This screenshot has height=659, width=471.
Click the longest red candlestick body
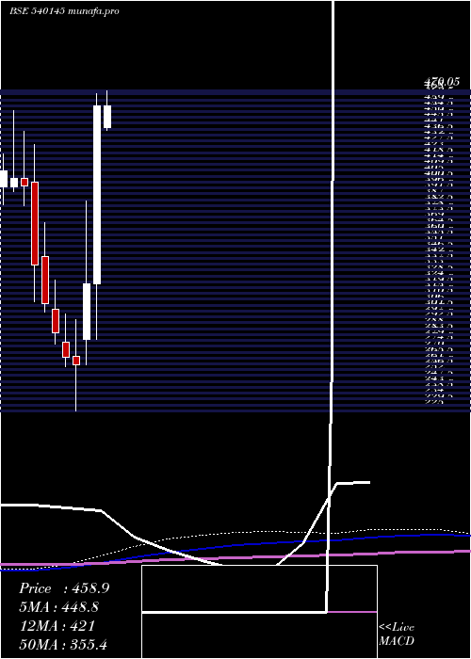pos(35,223)
